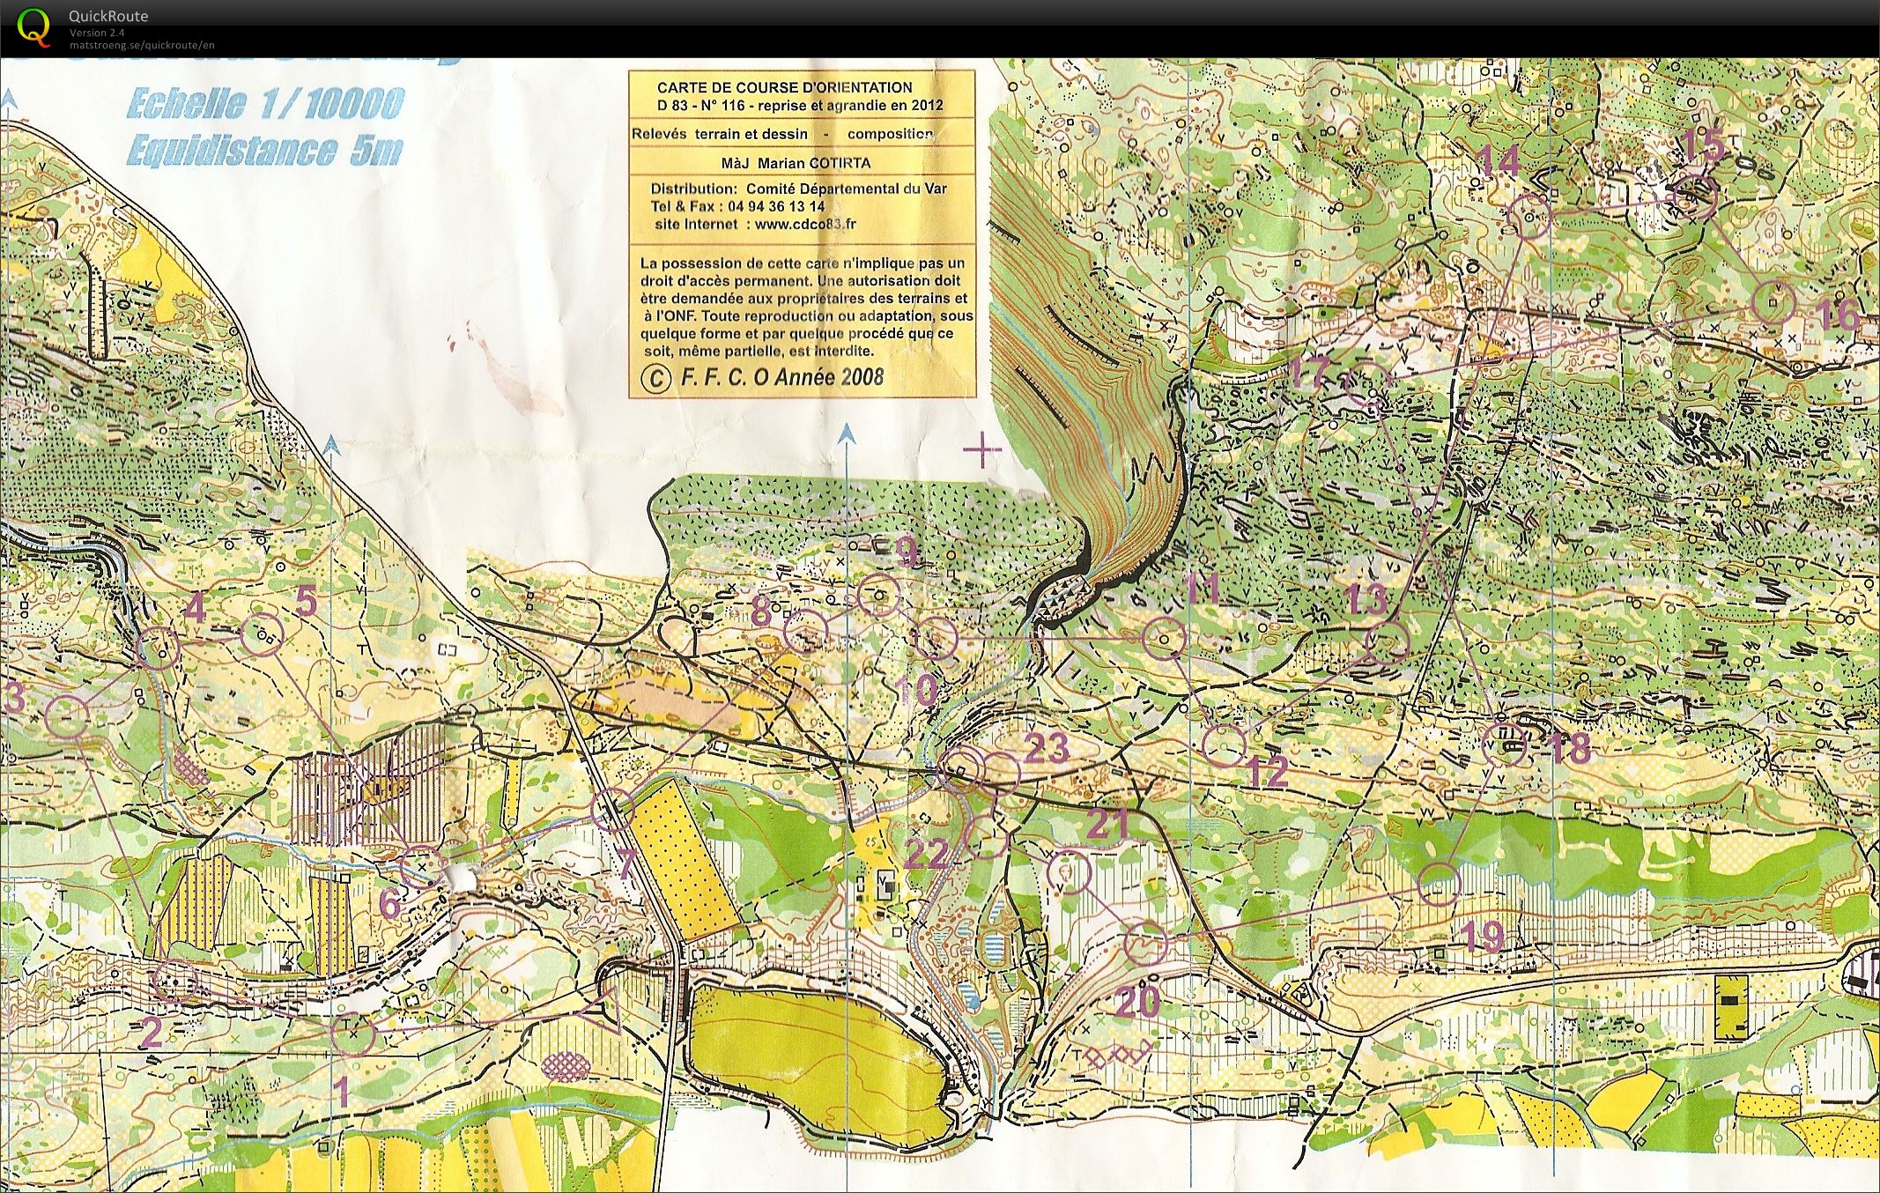1880x1193 pixels.
Task: Select control circle 22 on the map
Action: [x=988, y=836]
